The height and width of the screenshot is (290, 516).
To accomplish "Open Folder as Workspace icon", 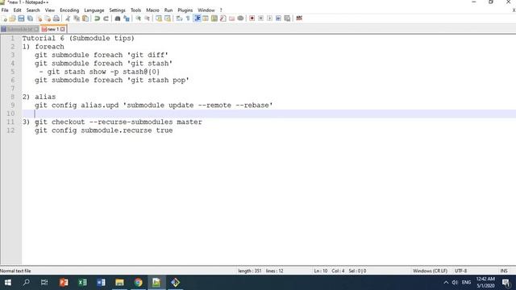I will click(231, 19).
